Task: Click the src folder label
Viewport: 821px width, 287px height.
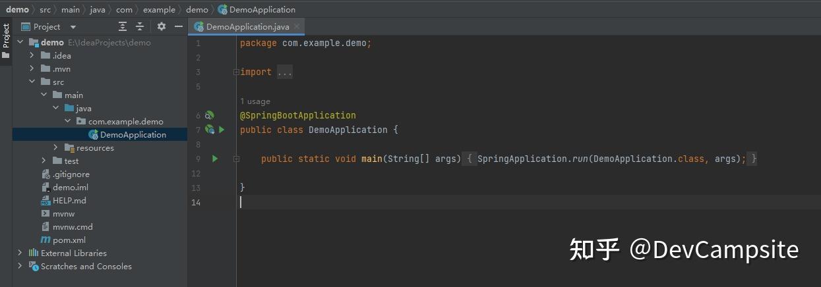Action: click(59, 82)
